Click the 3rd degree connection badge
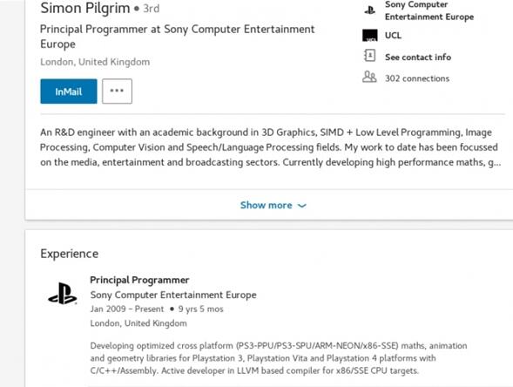This screenshot has height=387, width=513. tap(152, 9)
